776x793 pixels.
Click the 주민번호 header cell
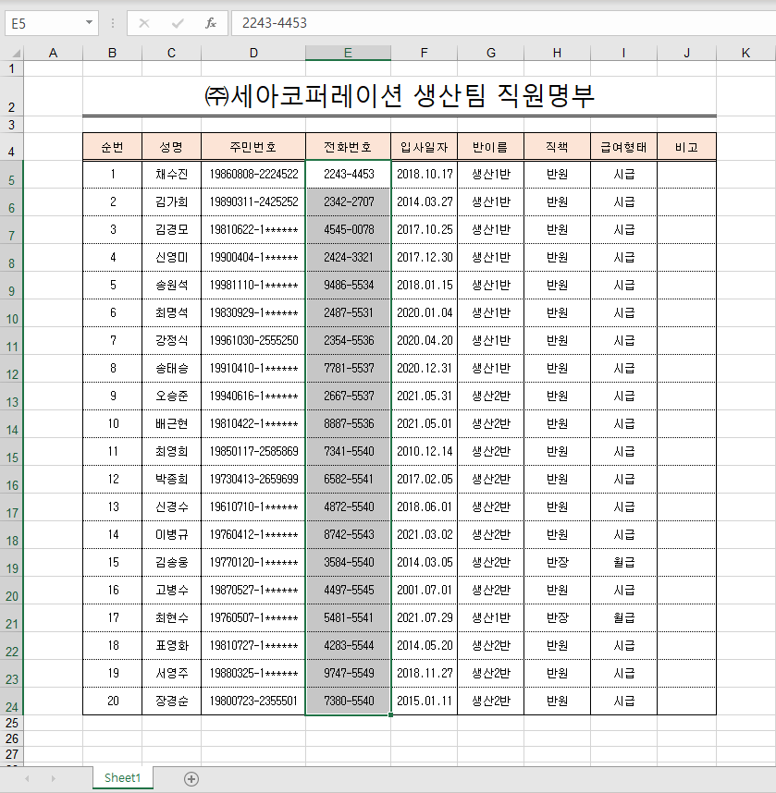coord(253,147)
